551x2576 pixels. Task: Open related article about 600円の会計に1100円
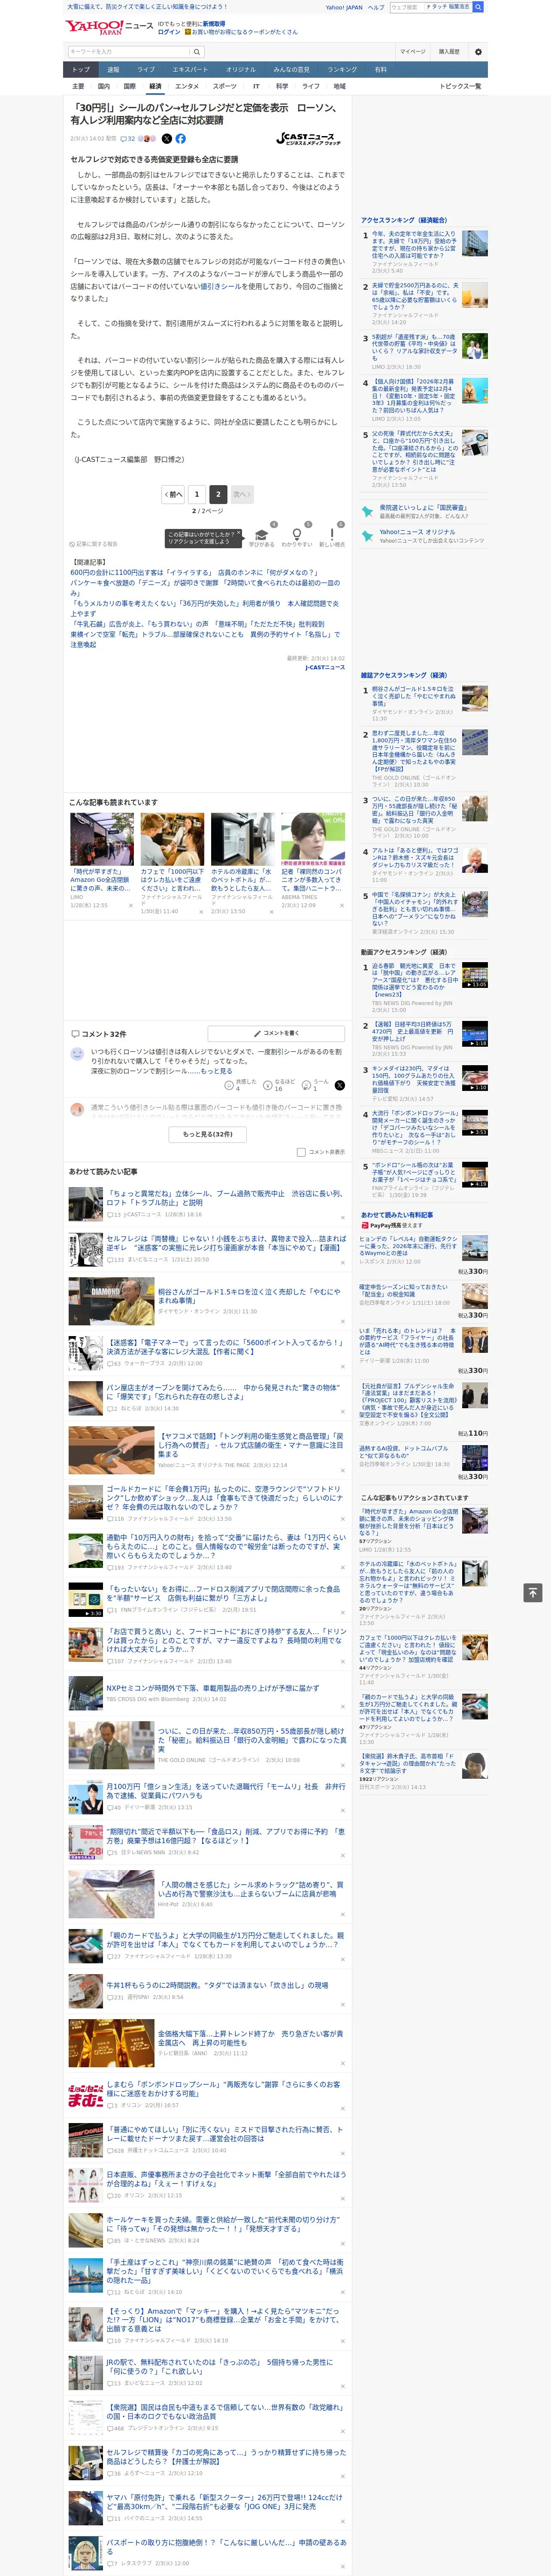pos(194,573)
